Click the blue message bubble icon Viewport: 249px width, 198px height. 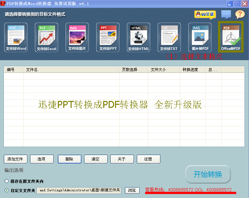click(x=226, y=14)
